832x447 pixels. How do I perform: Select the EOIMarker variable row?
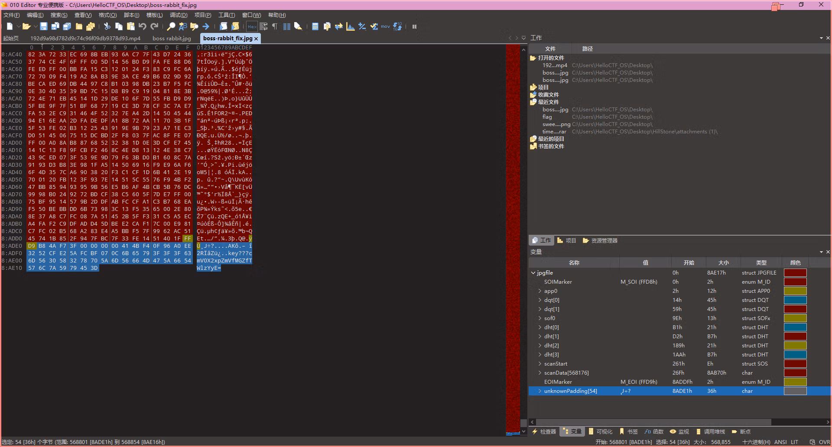coord(679,382)
